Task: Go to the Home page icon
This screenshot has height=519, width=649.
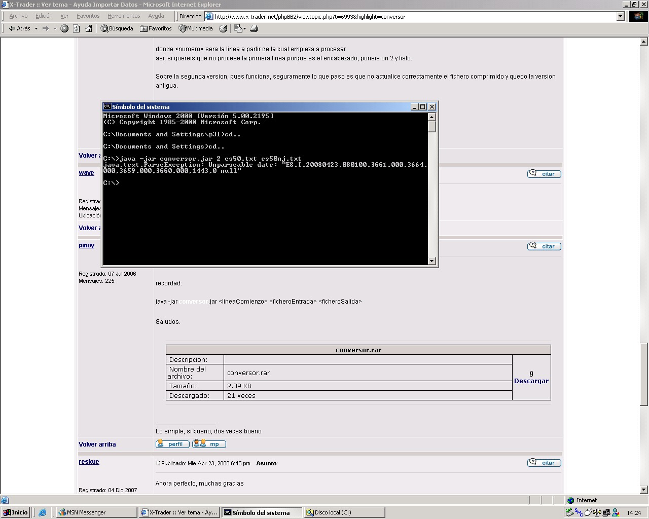Action: (x=89, y=29)
